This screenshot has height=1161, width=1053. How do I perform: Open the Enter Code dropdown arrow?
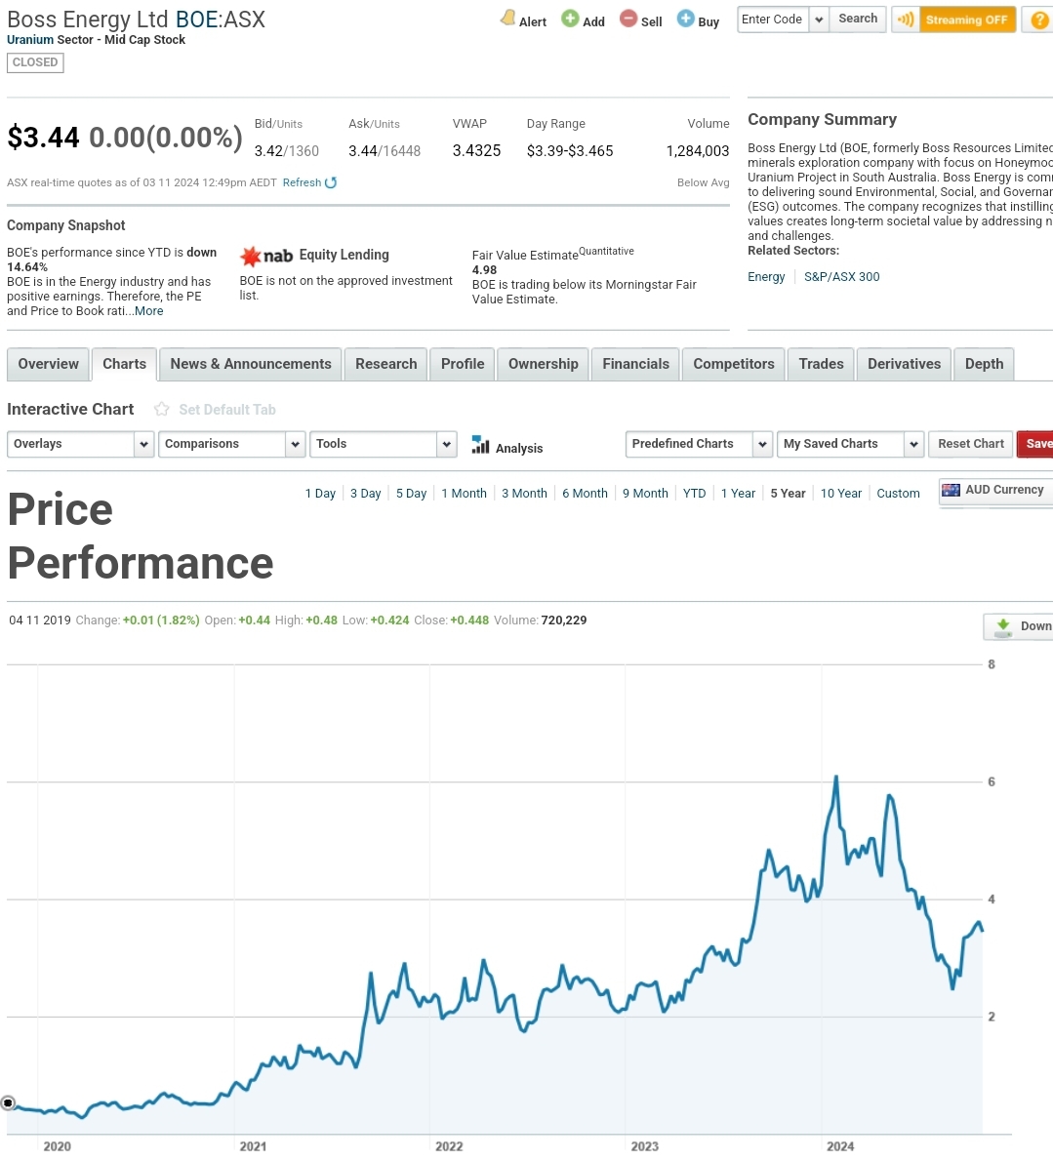tap(818, 20)
